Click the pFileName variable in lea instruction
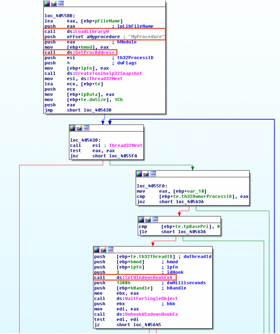This screenshot has height=334, width=280. click(x=107, y=21)
